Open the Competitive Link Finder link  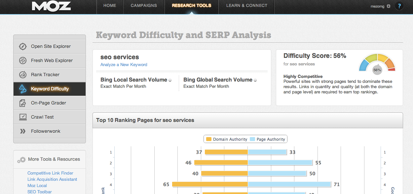(50, 173)
